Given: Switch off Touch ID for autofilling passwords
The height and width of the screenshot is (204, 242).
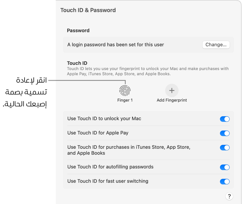Looking at the screenshot, I should pyautogui.click(x=225, y=167).
